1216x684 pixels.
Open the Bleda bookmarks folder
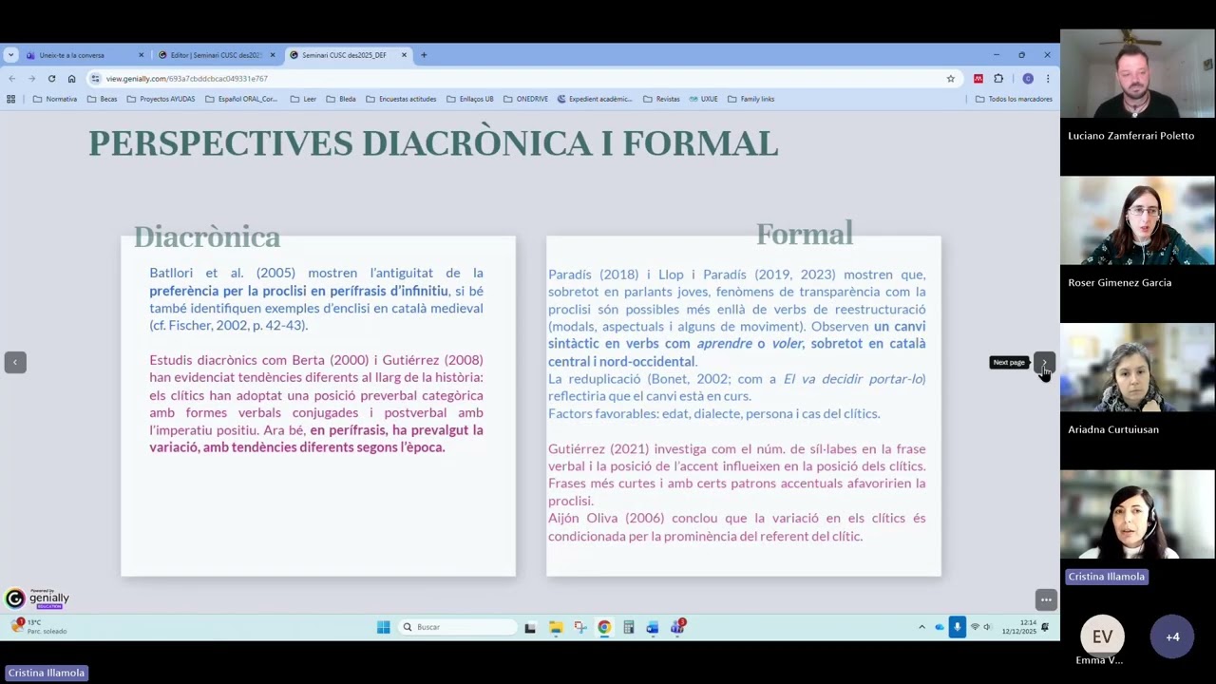[x=340, y=99]
